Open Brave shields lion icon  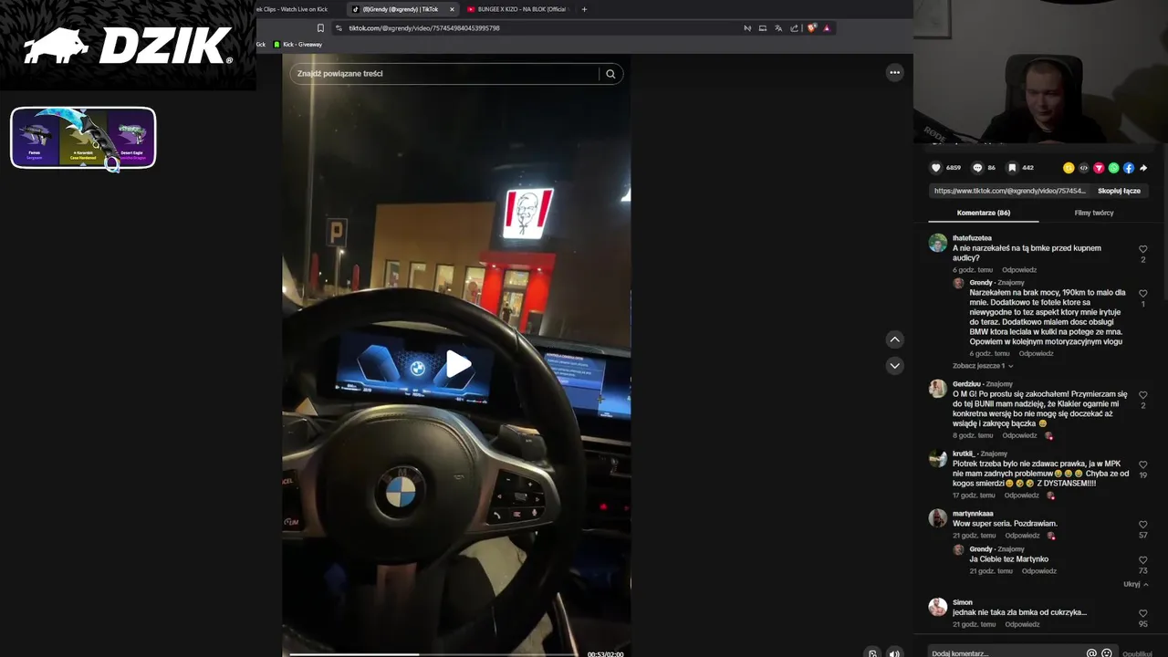click(x=811, y=28)
